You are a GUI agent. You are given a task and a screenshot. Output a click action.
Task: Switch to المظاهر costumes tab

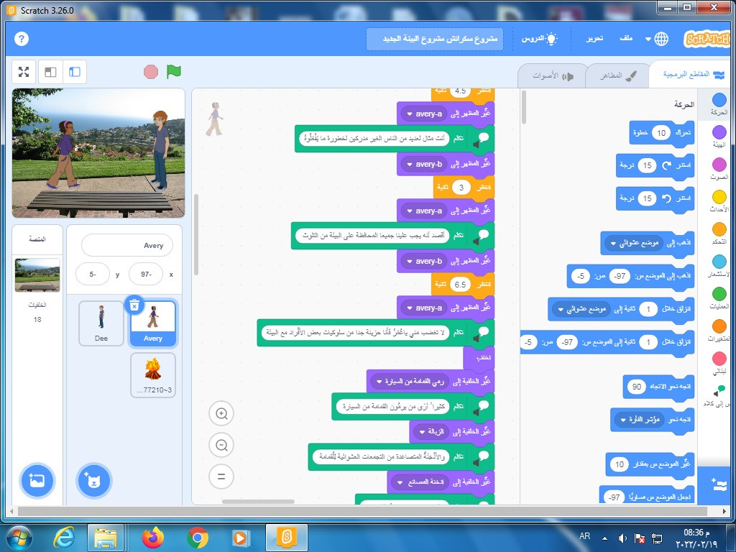click(617, 75)
